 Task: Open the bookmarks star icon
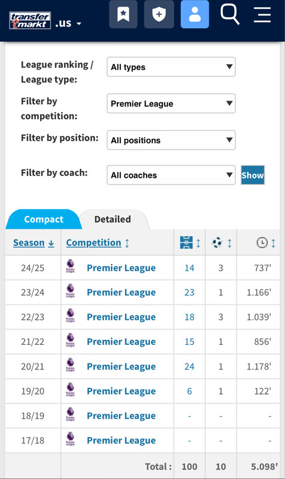tap(123, 14)
